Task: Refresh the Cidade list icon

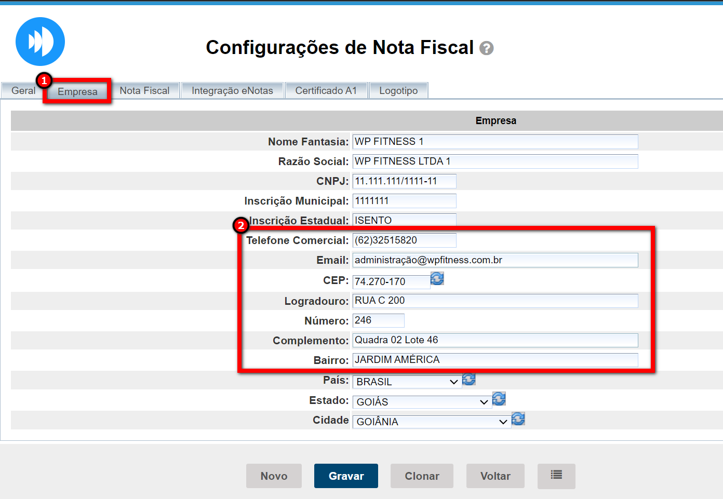Action: [x=518, y=419]
